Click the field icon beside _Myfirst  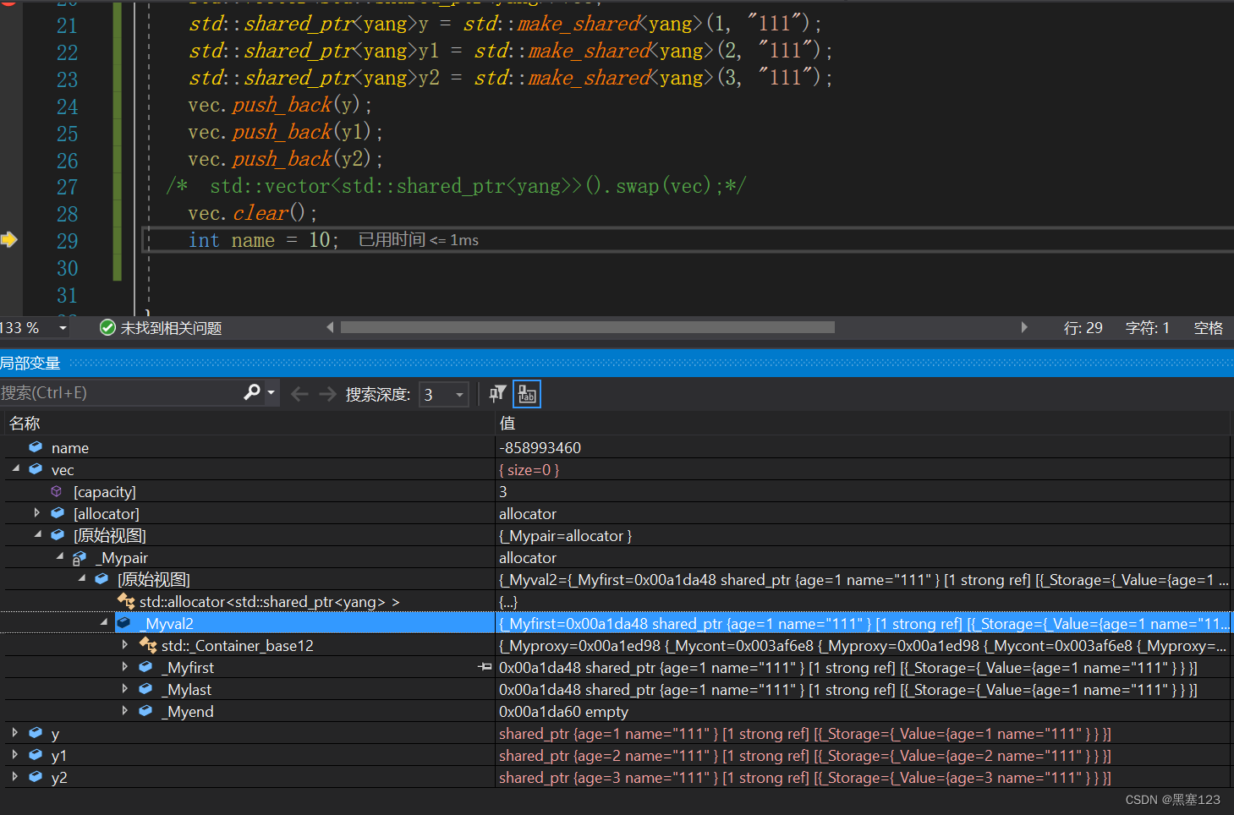pos(145,667)
